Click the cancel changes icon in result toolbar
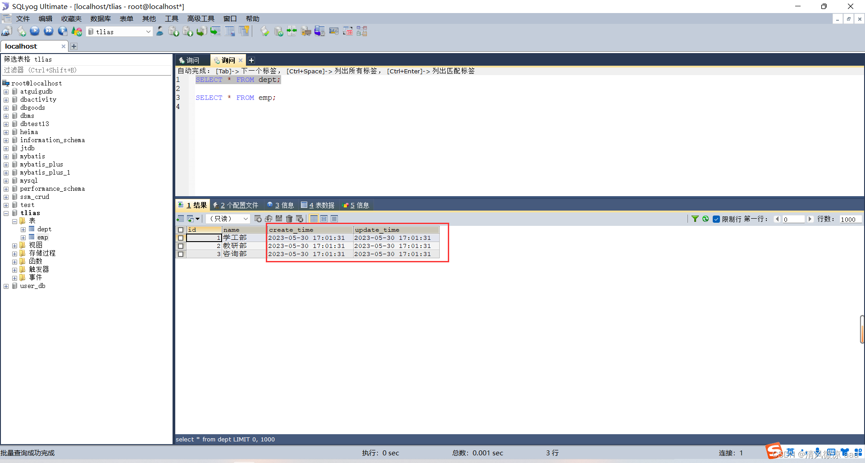This screenshot has width=865, height=463. coord(300,219)
